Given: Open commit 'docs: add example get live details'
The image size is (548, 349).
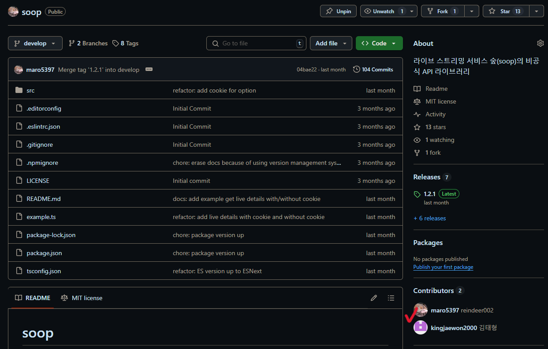Looking at the screenshot, I should click(x=246, y=199).
